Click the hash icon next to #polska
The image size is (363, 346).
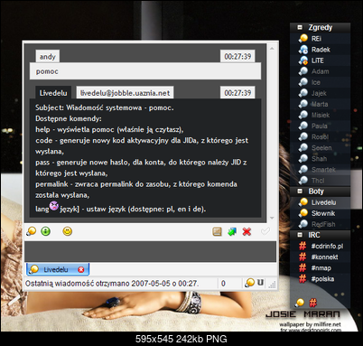coord(302,278)
